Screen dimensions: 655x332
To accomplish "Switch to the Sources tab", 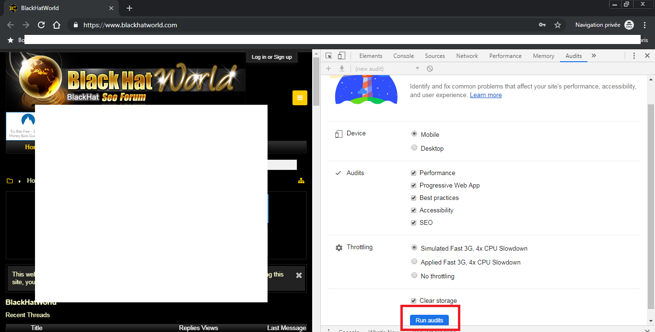I will coord(435,56).
